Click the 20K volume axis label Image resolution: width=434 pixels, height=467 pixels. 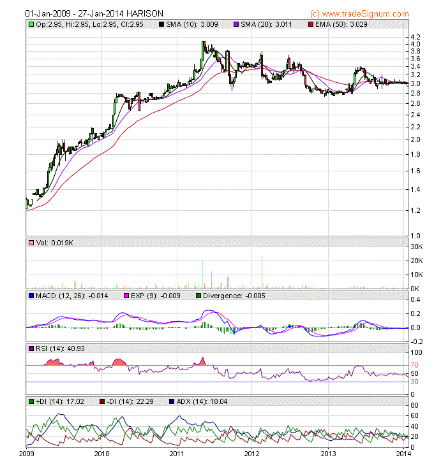point(417,261)
